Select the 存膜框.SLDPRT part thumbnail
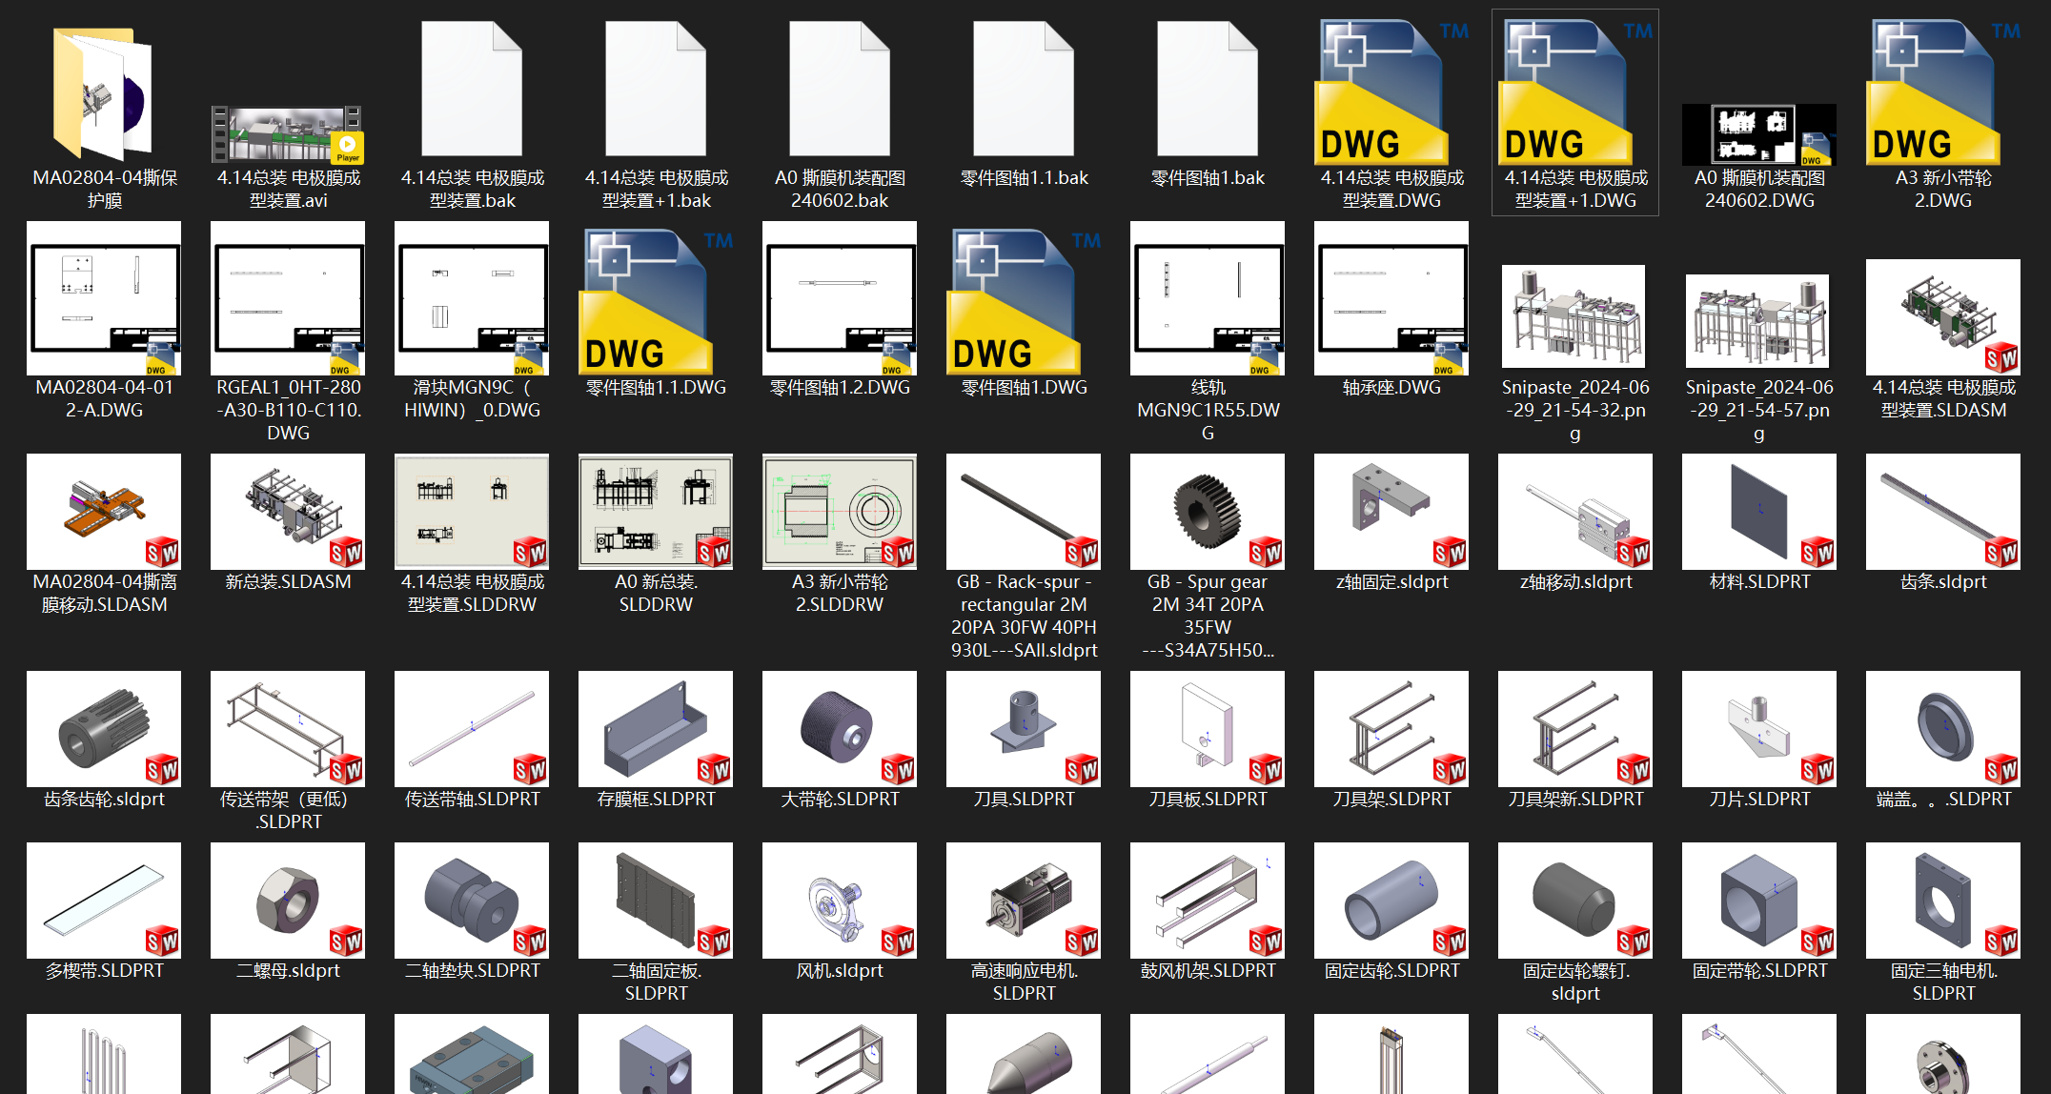The height and width of the screenshot is (1094, 2051). pos(656,730)
